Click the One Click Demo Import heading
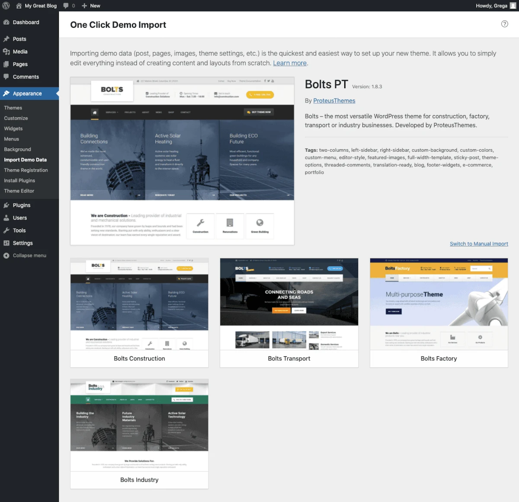Image resolution: width=519 pixels, height=502 pixels. pyautogui.click(x=118, y=25)
